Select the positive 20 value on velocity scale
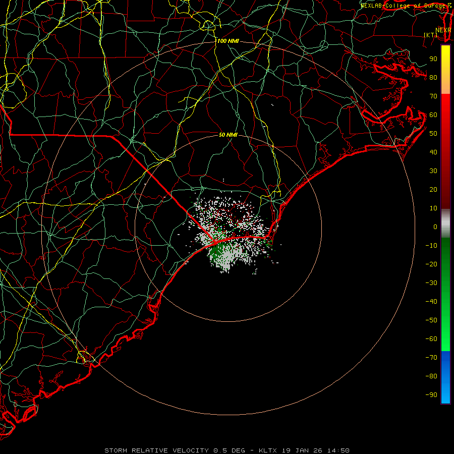454x454 pixels. [x=433, y=190]
